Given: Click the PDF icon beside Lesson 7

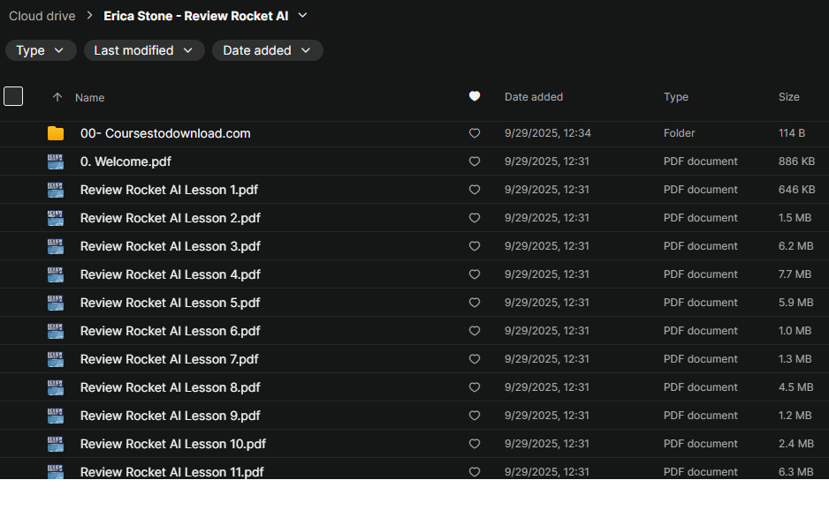Looking at the screenshot, I should (56, 359).
